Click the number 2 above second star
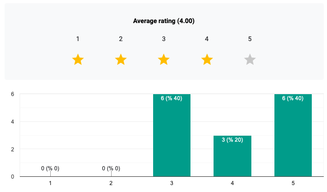Viewport: 327px width, 192px height. pyautogui.click(x=121, y=39)
